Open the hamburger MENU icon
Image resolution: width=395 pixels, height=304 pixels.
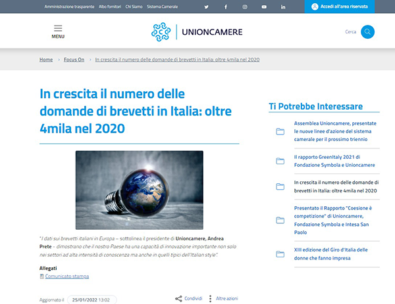[58, 28]
